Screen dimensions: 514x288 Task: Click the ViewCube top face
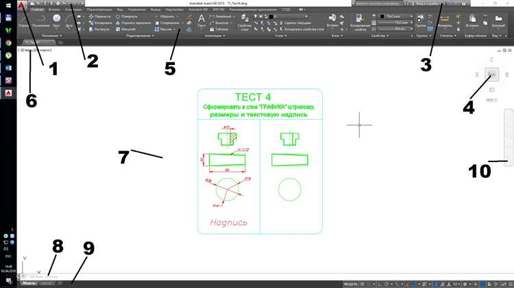pyautogui.click(x=492, y=75)
